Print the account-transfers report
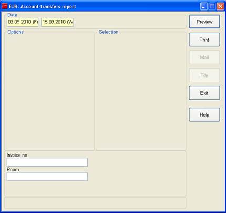 204,40
